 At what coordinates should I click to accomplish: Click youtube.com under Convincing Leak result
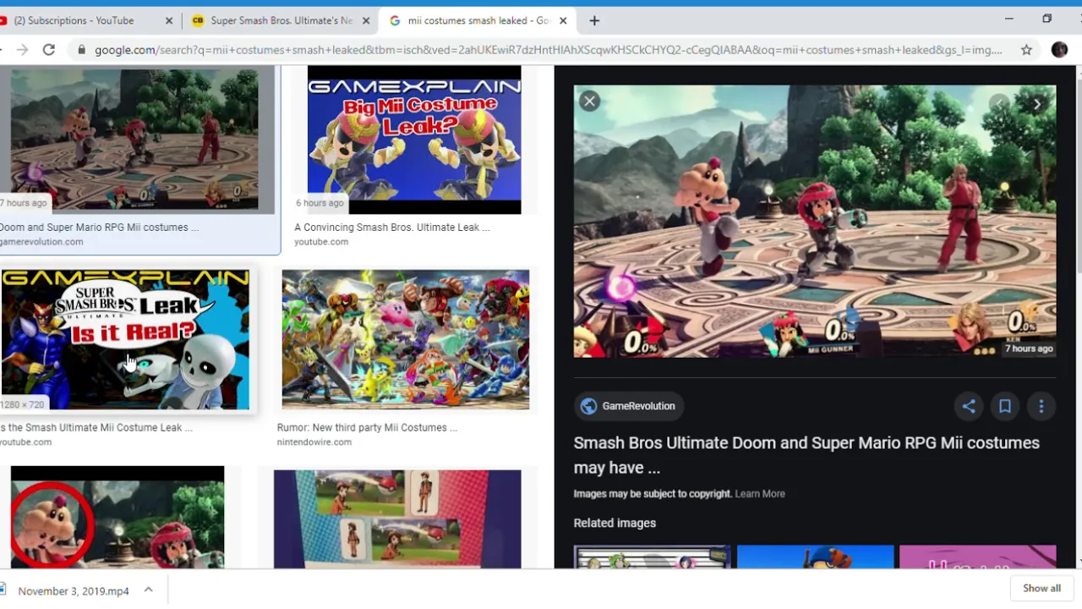coord(321,242)
